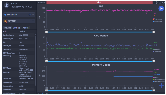Screen dimensions: 166x95
Task: Click the blue play button
Action: (x=161, y=9)
